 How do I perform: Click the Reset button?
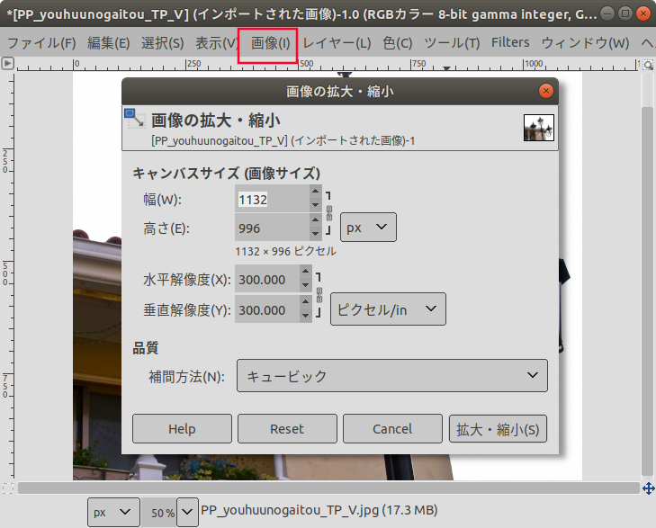click(x=287, y=428)
